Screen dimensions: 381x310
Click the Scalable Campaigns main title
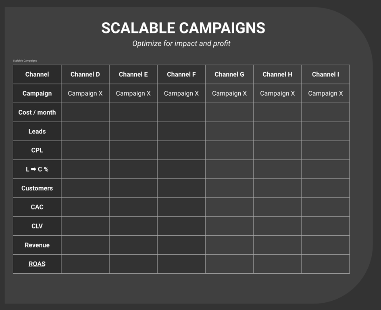[x=183, y=28]
